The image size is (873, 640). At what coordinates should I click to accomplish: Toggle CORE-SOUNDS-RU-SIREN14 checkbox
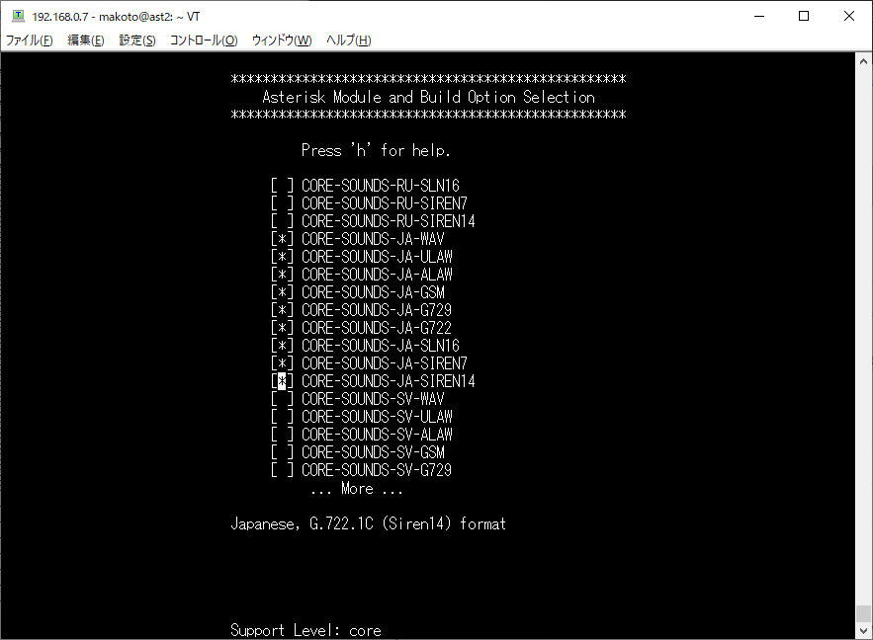(282, 221)
